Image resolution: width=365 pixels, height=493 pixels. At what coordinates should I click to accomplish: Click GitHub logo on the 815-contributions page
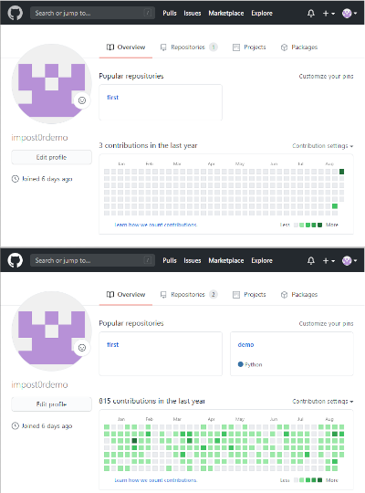pyautogui.click(x=16, y=260)
